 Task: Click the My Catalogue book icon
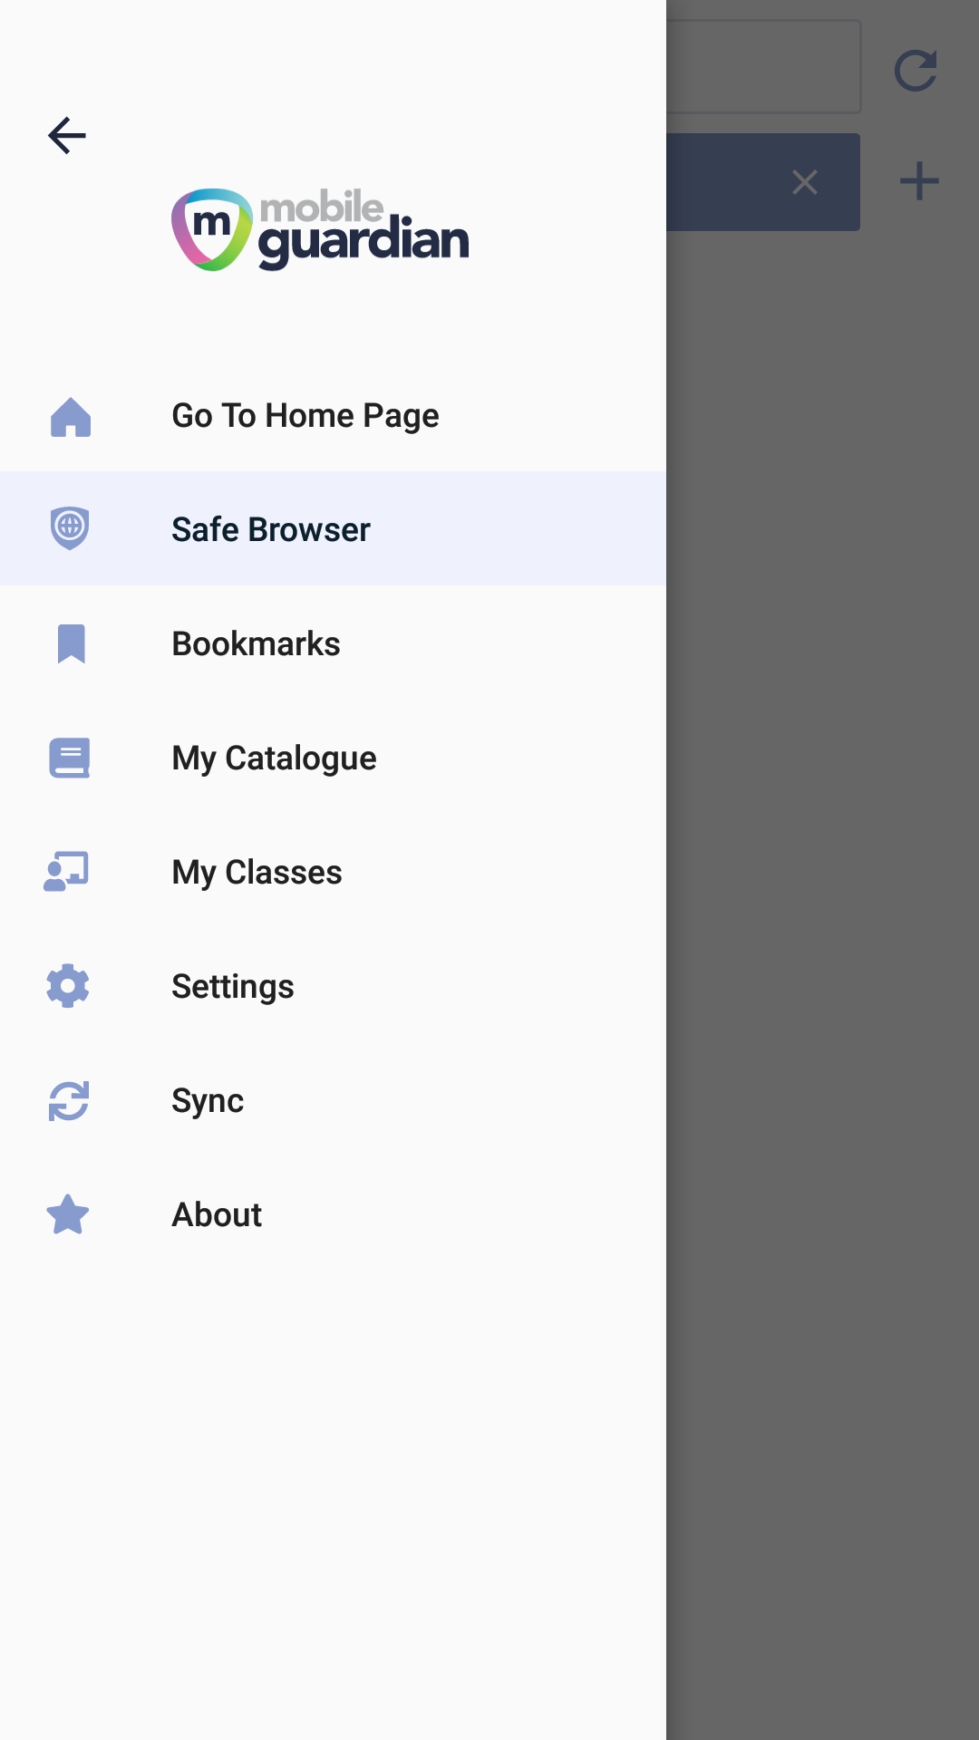point(70,758)
